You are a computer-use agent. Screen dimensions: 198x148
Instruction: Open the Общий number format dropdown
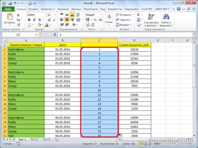tap(101, 15)
